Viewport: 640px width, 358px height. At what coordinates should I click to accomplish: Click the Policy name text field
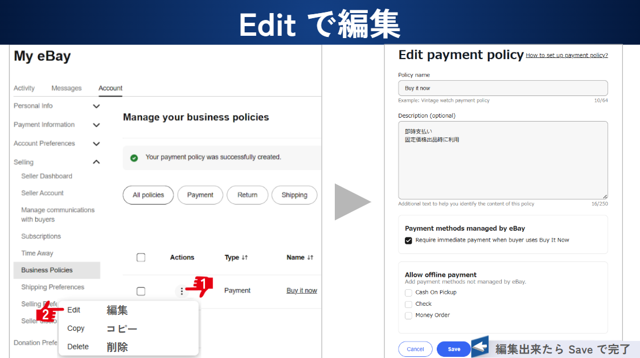coord(502,88)
